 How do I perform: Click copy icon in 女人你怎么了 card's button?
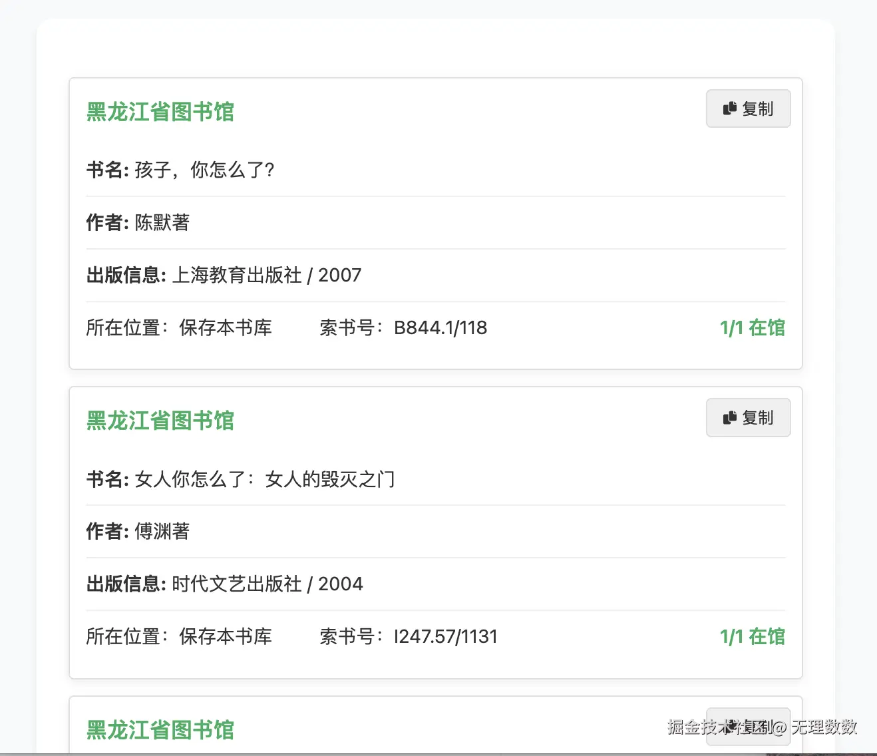coord(730,417)
